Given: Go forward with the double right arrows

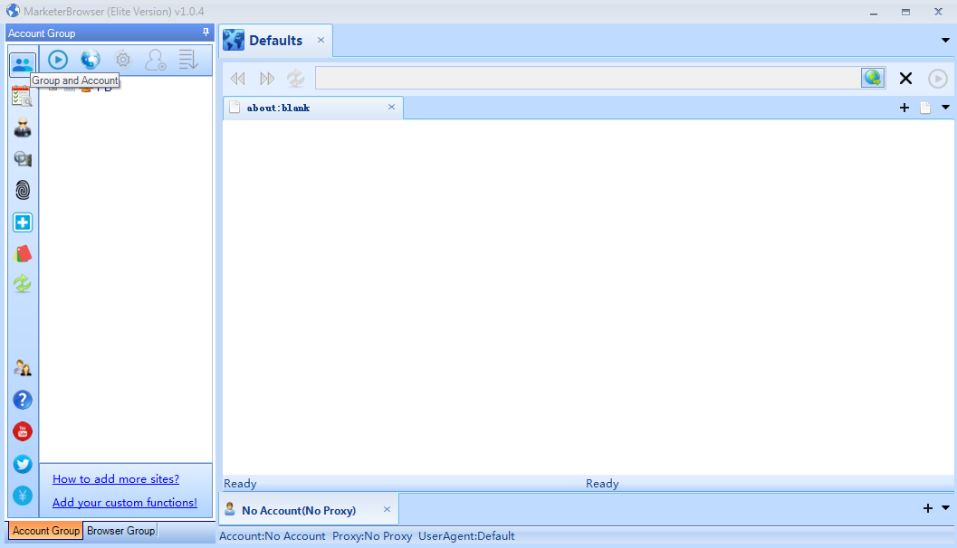Looking at the screenshot, I should pyautogui.click(x=267, y=79).
